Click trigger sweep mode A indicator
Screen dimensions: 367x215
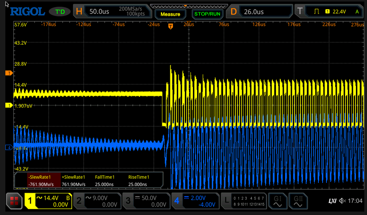tap(357, 11)
